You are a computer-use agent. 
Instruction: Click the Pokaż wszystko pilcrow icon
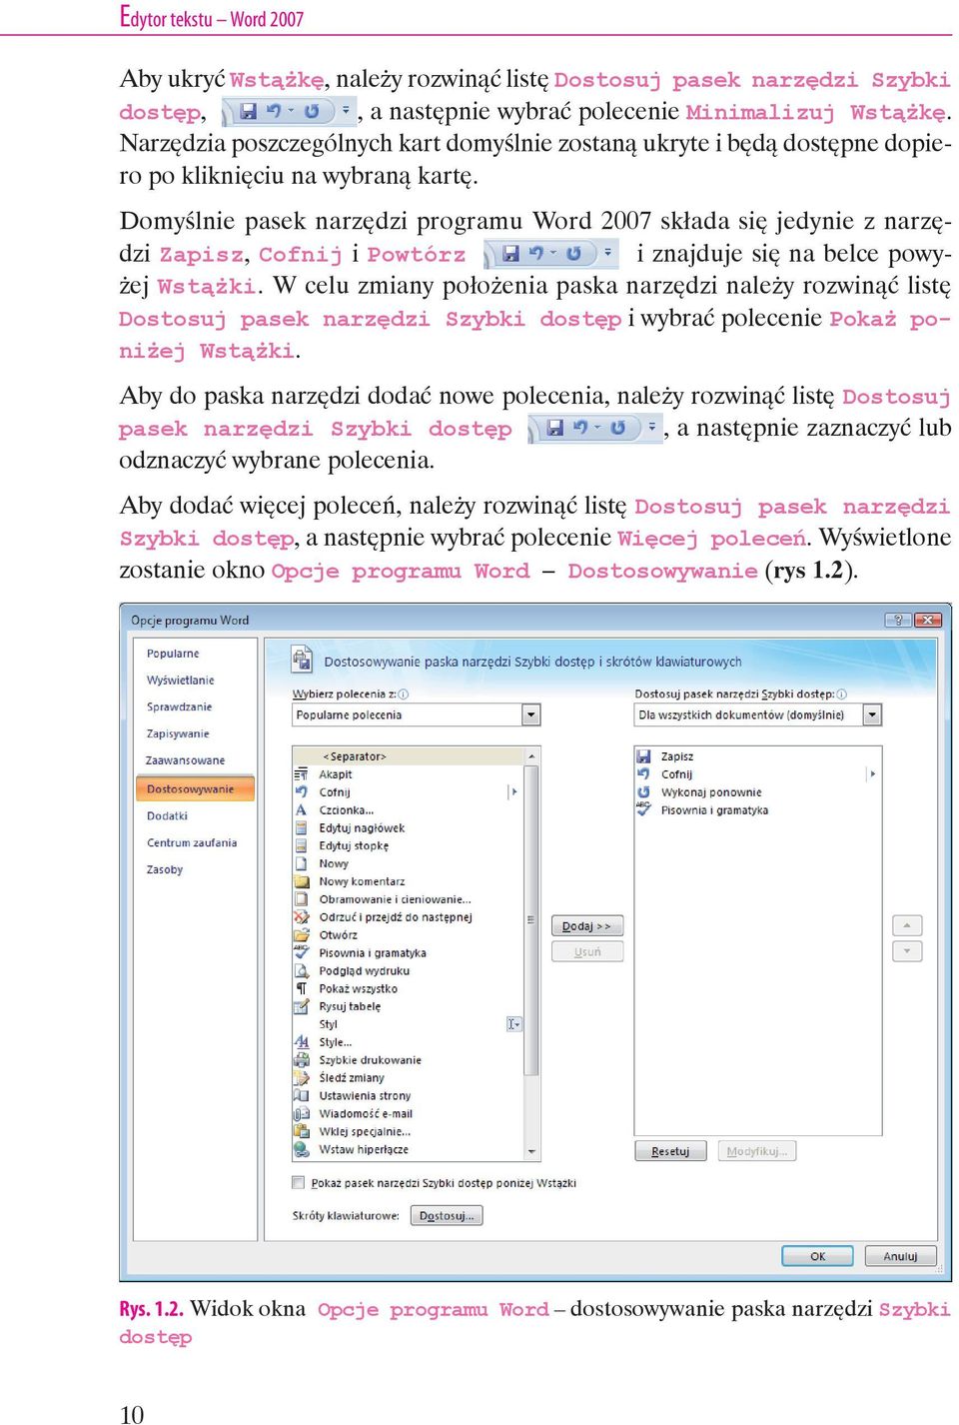click(x=301, y=989)
